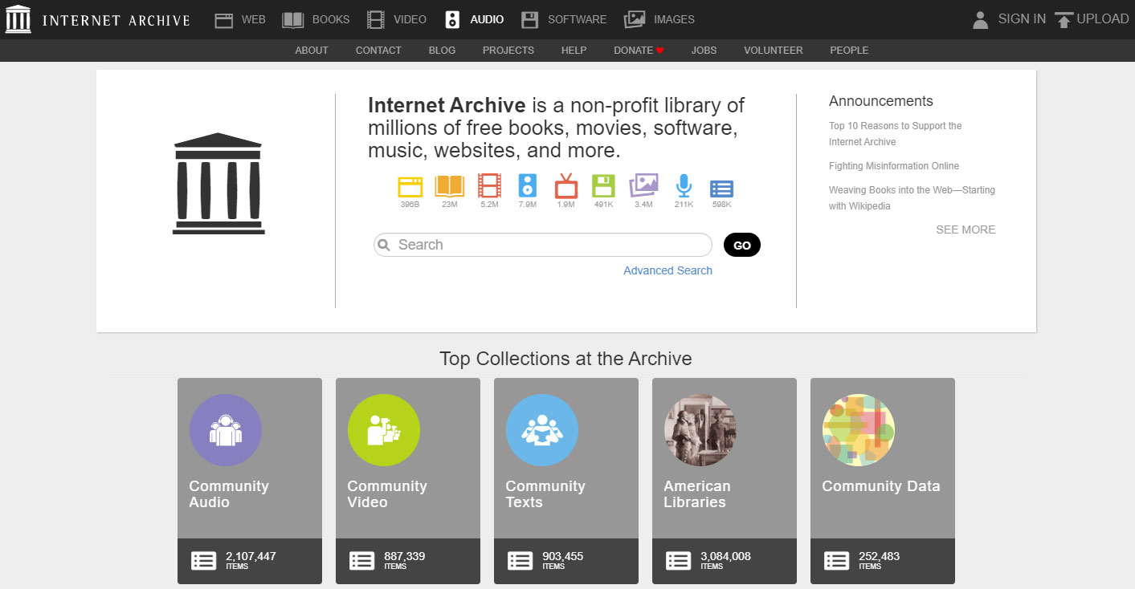Image resolution: width=1135 pixels, height=589 pixels.
Task: Click the list icon beside 3,084,008 items
Action: pos(678,560)
